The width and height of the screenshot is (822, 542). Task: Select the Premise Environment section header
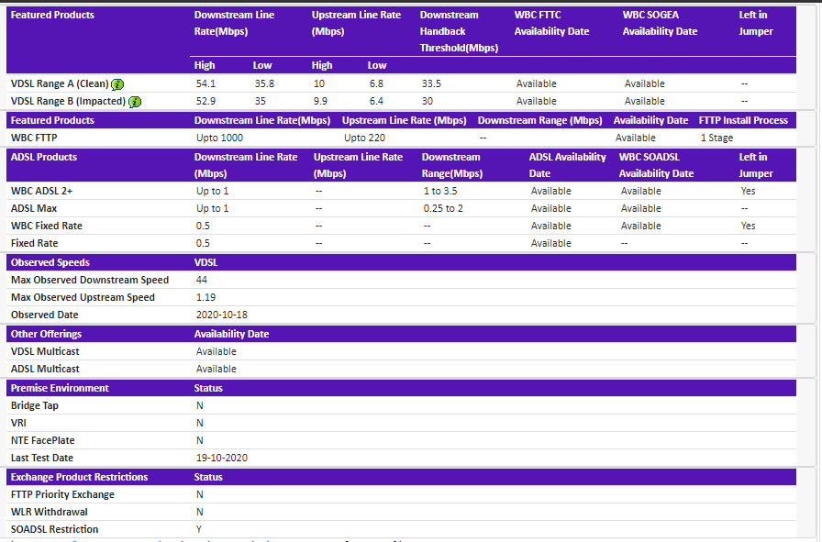click(60, 388)
